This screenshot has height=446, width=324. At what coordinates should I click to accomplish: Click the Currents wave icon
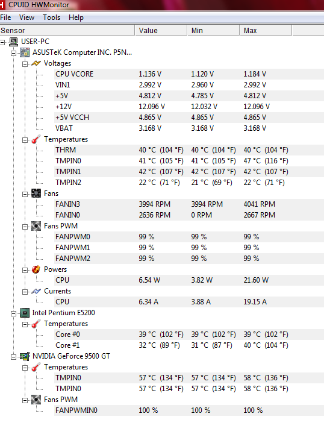36,291
